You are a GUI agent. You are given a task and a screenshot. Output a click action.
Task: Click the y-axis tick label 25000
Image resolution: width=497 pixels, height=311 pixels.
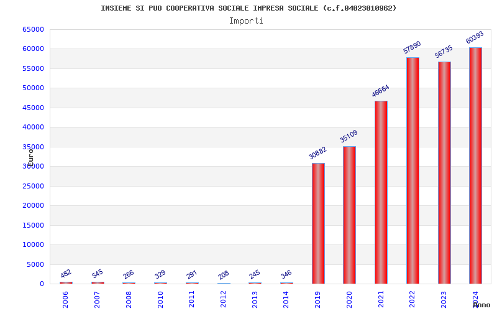pos(34,186)
